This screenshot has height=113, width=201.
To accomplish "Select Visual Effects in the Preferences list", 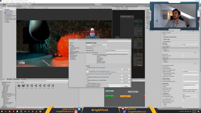I will click(x=73, y=59).
